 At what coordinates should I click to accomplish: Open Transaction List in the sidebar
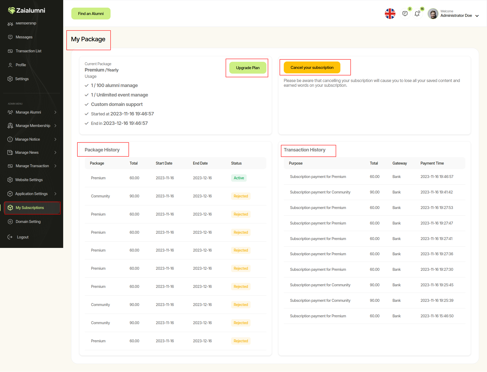point(28,51)
